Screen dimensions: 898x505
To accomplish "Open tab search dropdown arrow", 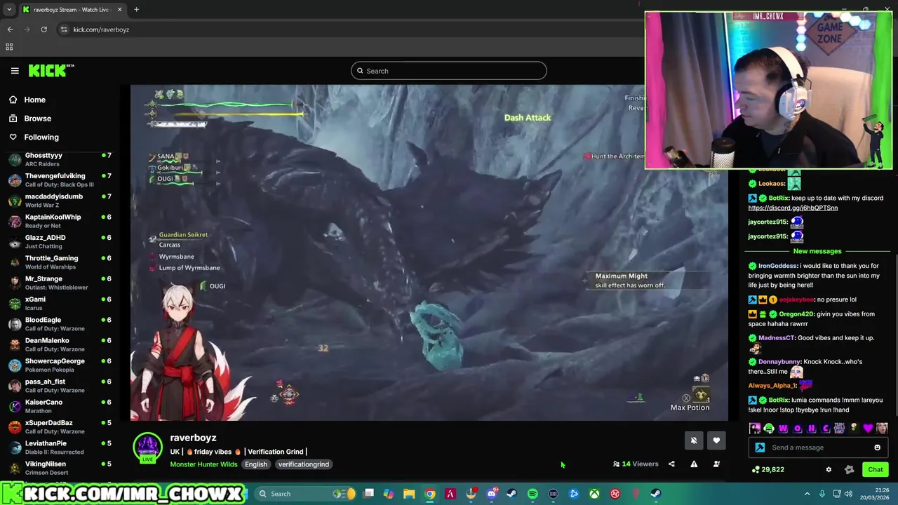I will 8,10.
